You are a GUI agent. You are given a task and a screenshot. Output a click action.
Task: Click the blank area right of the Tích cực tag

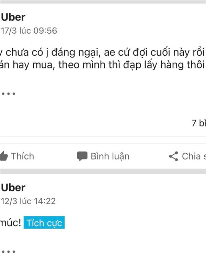pos(134,223)
